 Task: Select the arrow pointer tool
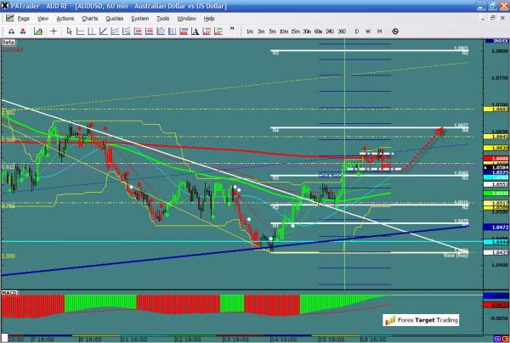point(70,31)
